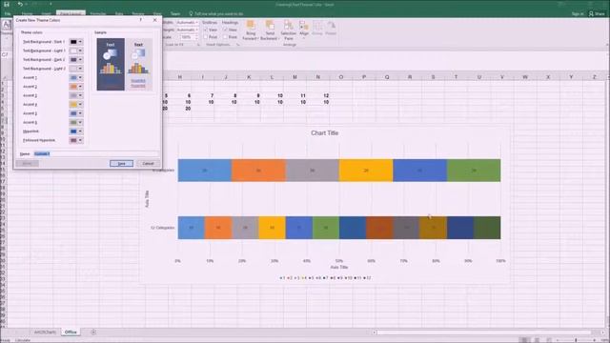
Task: Click Save button in theme colors dialog
Action: coord(121,163)
